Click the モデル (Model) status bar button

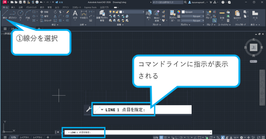[x=156, y=137]
